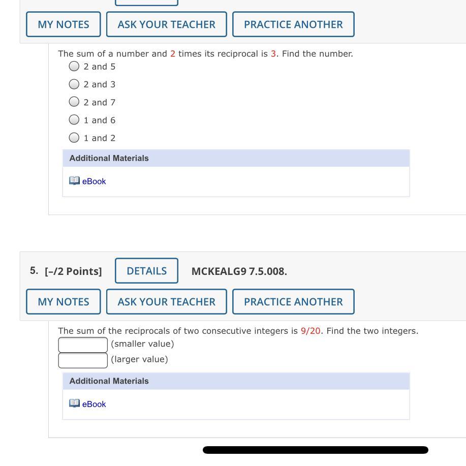Click the Additional Materials header of question 5
This screenshot has height=466, width=466.
(236, 381)
